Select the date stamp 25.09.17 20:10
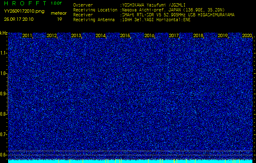Screen dimensions: 256x163 click(x=19, y=19)
